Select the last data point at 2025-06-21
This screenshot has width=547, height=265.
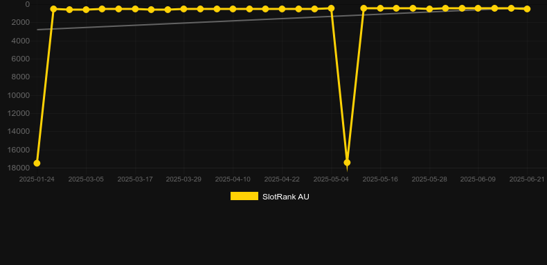(527, 9)
